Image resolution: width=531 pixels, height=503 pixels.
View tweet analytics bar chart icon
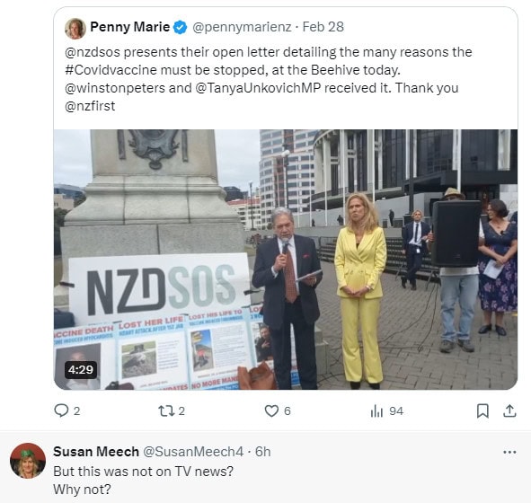tap(376, 411)
